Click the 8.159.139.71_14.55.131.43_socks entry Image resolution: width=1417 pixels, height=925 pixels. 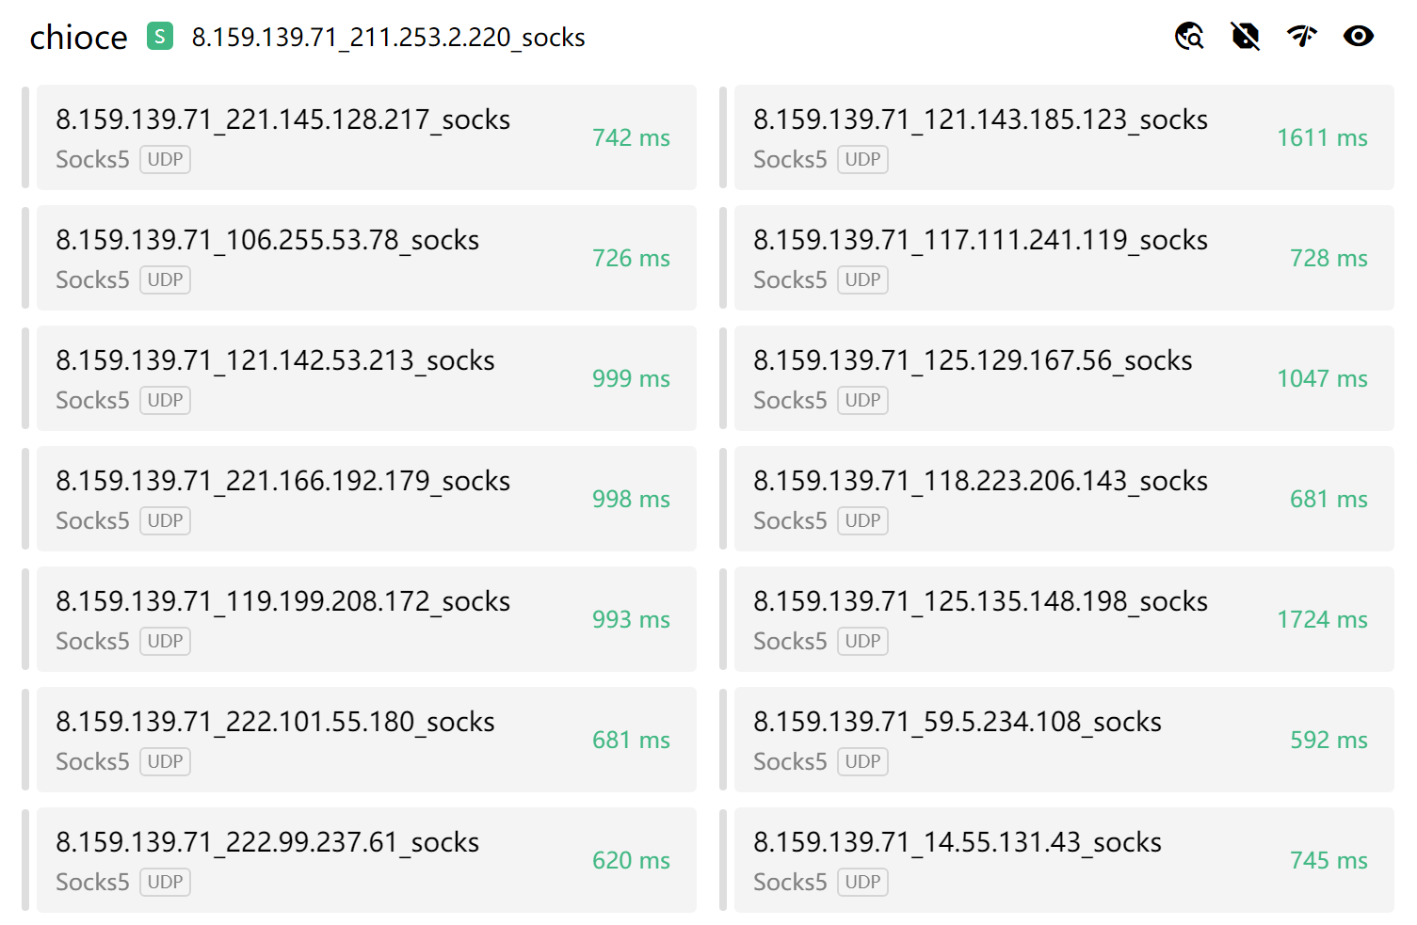point(957,843)
